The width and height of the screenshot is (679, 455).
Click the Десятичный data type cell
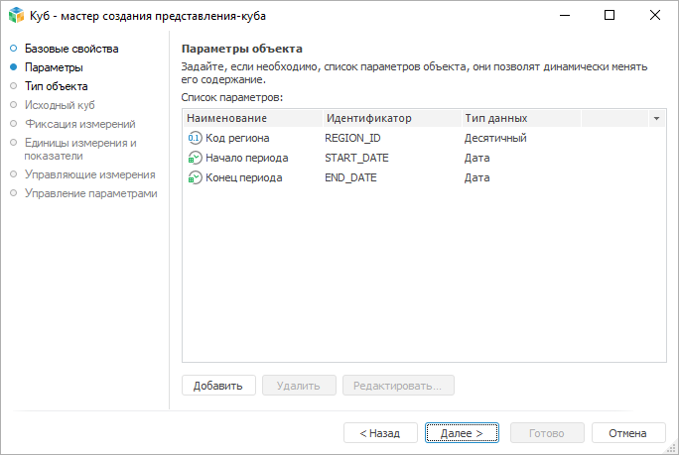(495, 138)
